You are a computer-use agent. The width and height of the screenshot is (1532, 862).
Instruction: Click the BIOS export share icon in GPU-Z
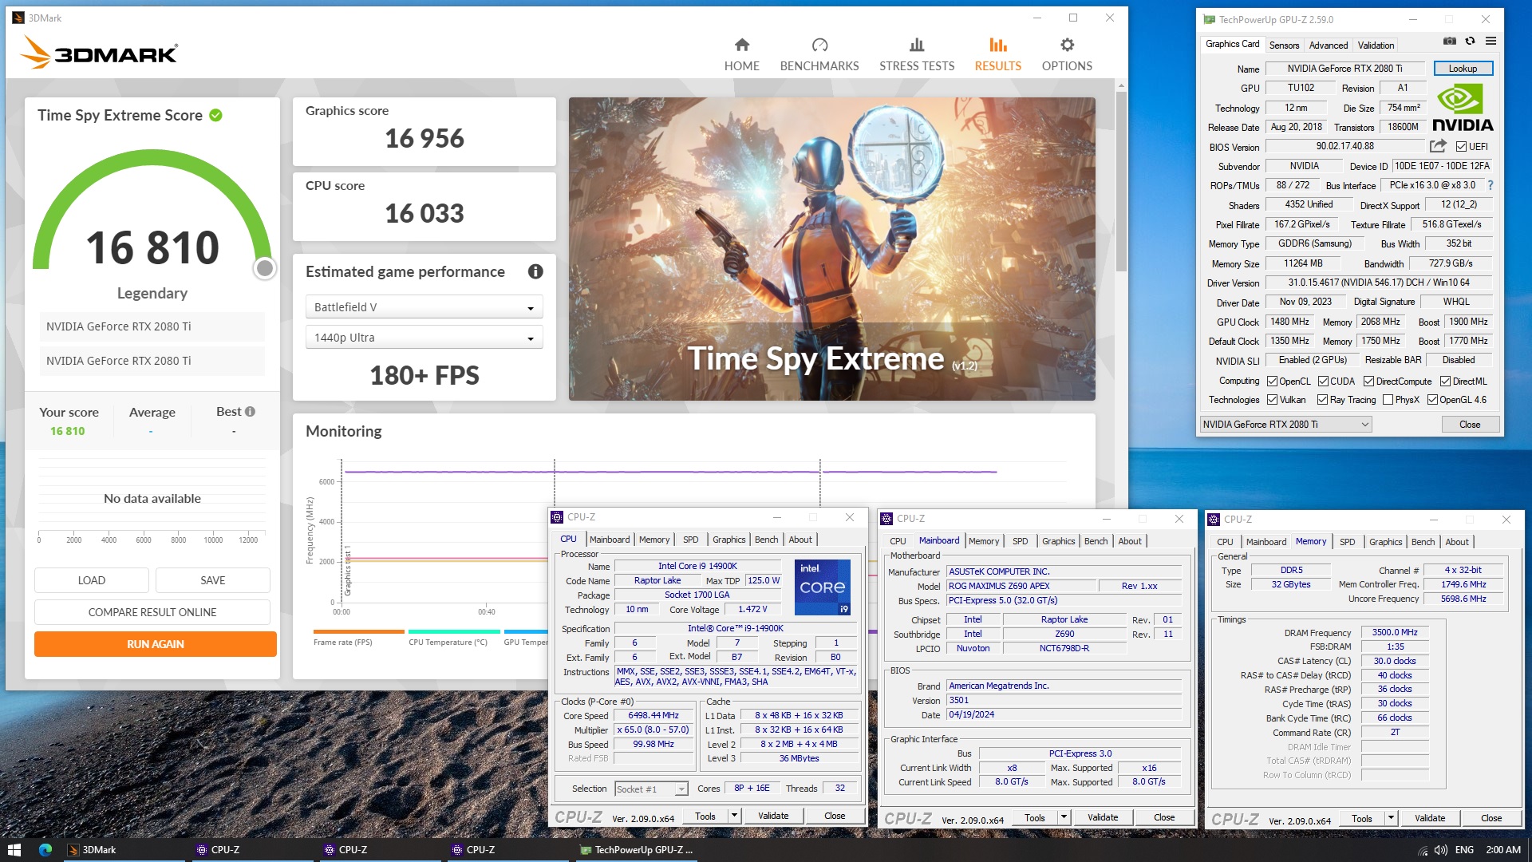(x=1438, y=146)
